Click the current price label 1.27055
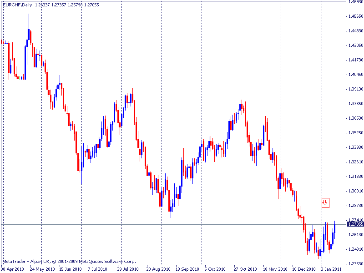Screen dimensions: 364x273 pyautogui.click(x=355, y=224)
